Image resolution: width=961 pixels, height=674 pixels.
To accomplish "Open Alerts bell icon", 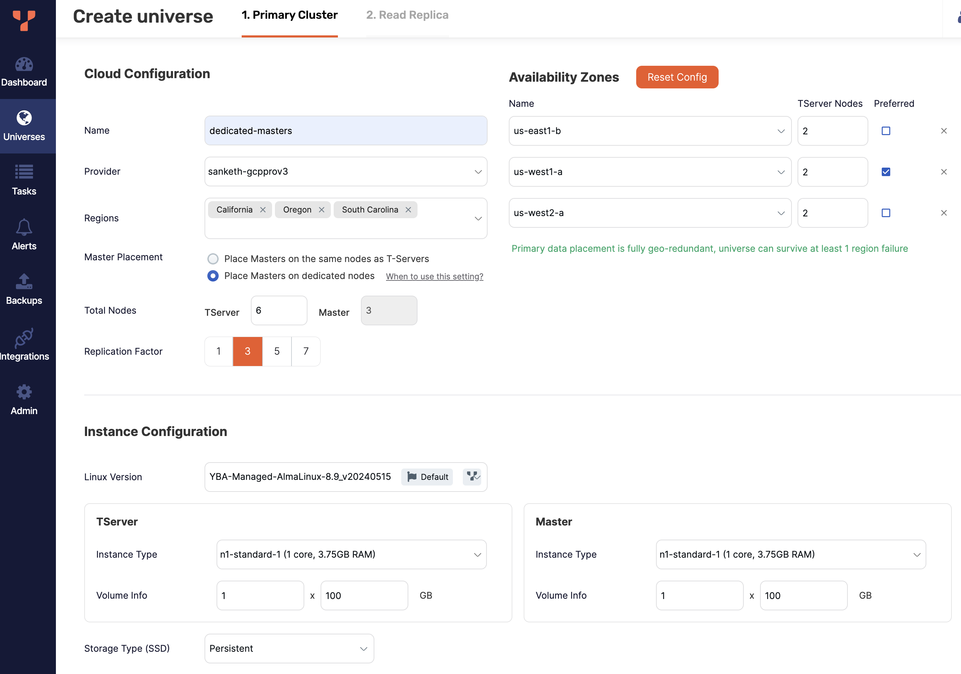I will 24,227.
